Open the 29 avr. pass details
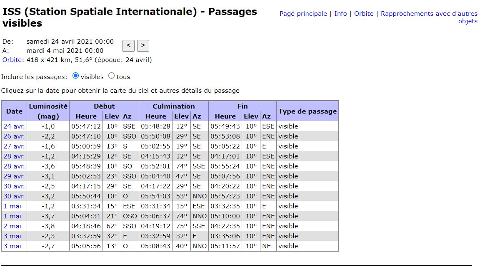 coord(14,176)
